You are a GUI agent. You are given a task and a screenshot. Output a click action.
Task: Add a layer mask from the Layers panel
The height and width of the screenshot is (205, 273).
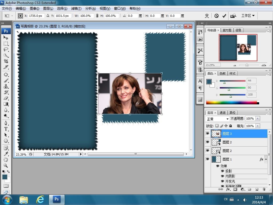(x=235, y=189)
